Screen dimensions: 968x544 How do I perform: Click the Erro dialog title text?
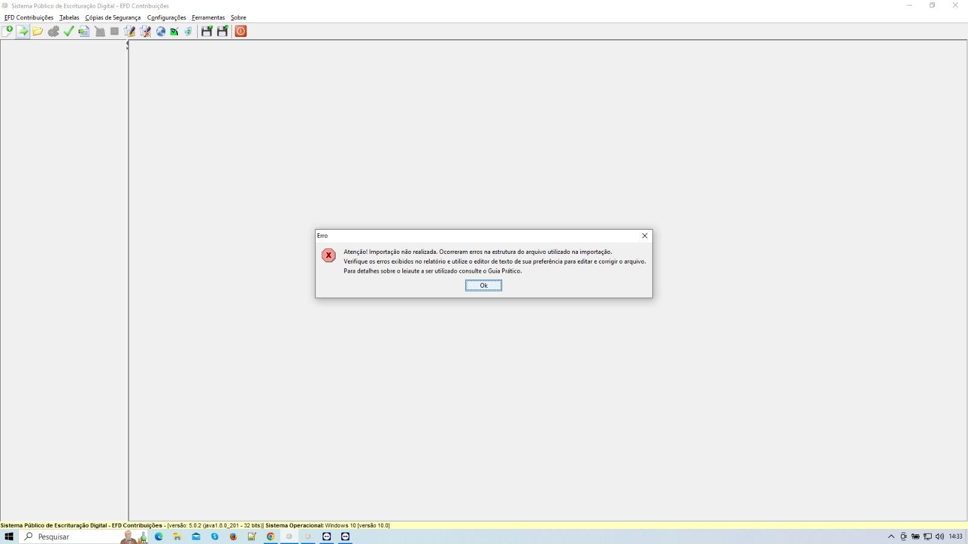tap(322, 236)
